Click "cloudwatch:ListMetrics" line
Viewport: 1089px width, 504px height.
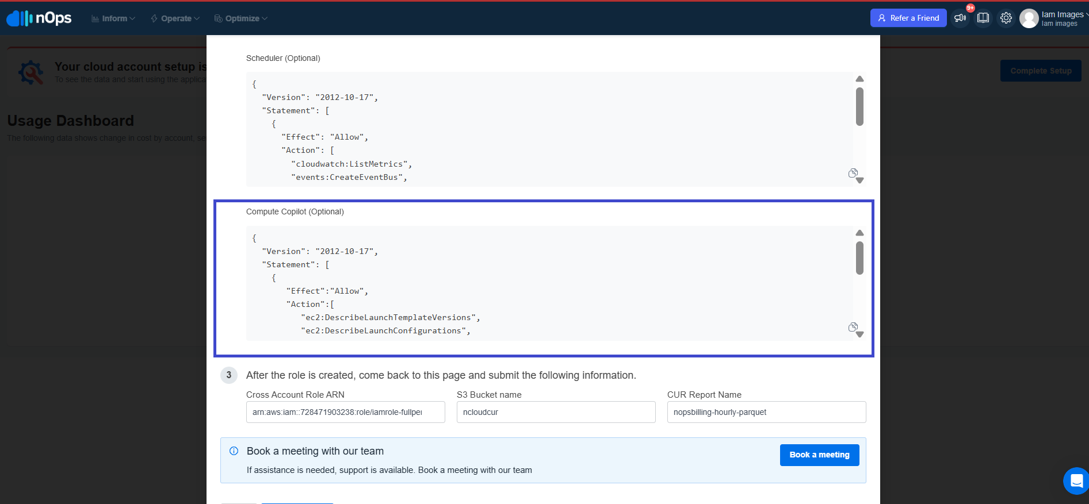(351, 164)
